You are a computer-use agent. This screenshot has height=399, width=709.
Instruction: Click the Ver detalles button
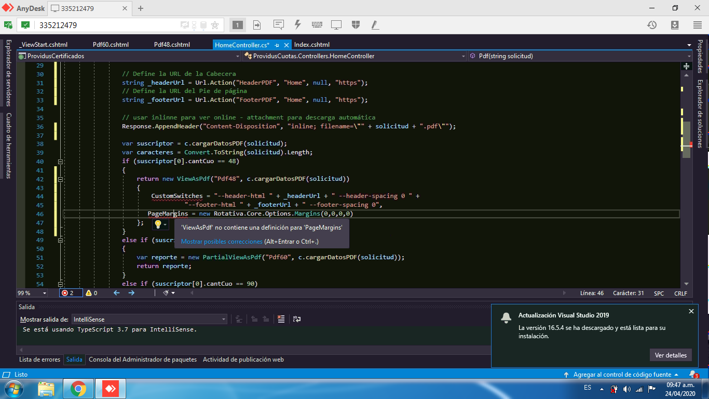click(671, 355)
